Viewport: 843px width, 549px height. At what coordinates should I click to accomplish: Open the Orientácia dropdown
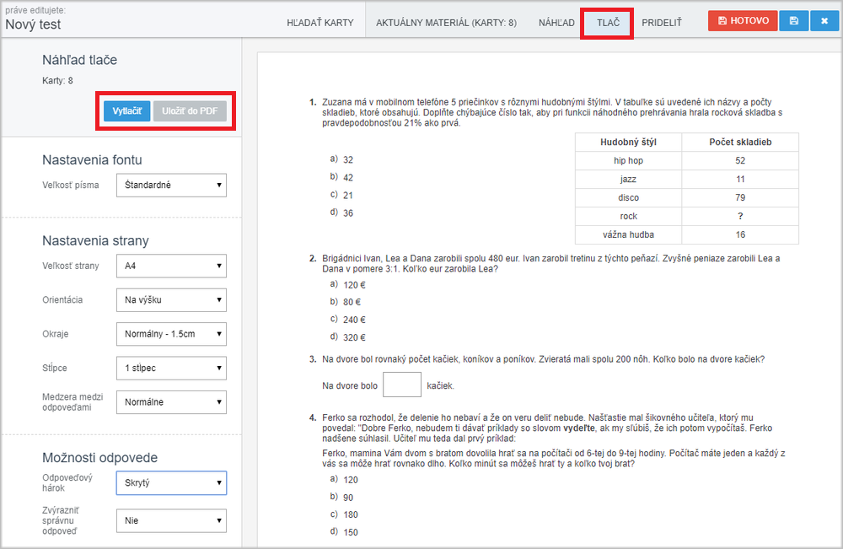(171, 300)
